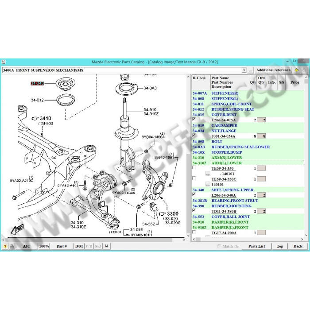Click the AIC button
This screenshot has width=310, height=310.
[x=27, y=246]
